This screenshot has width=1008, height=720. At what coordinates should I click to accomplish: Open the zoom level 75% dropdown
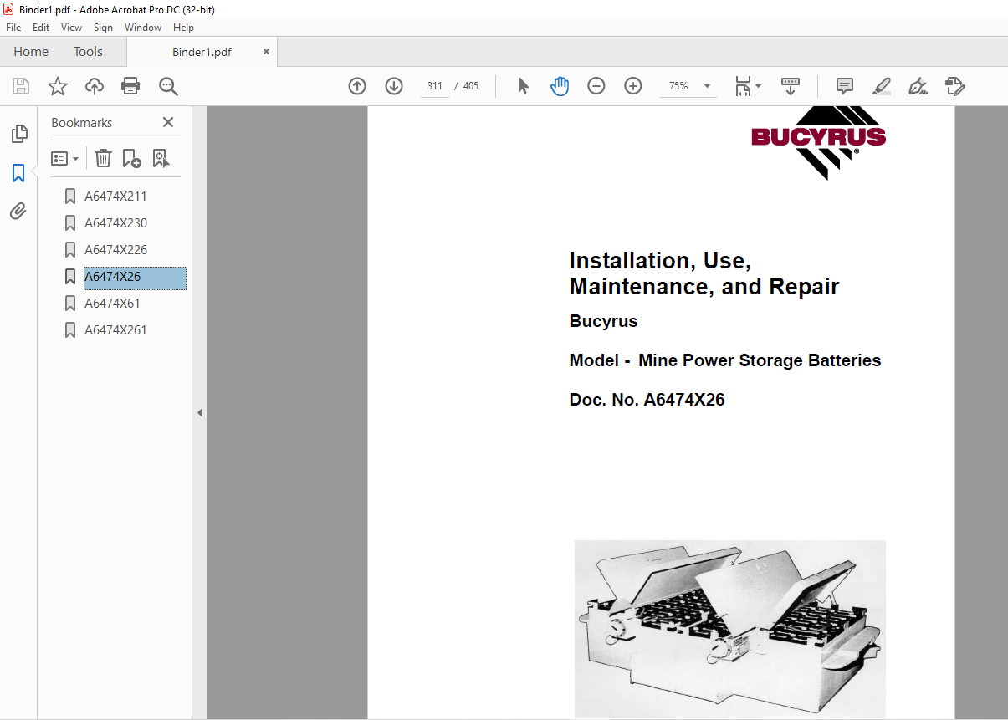(x=707, y=86)
